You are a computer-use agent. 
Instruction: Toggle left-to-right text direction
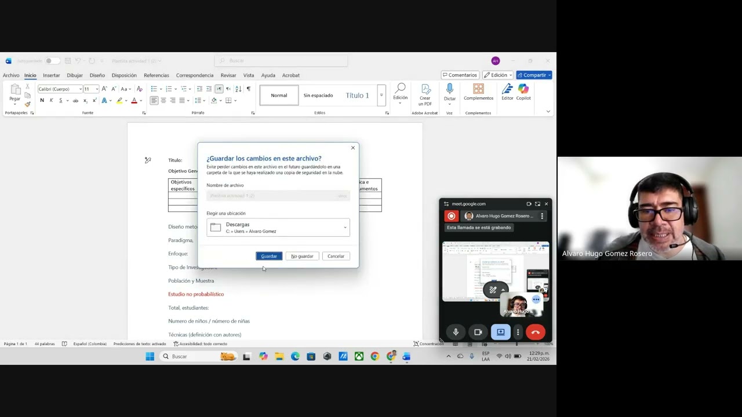coord(219,89)
